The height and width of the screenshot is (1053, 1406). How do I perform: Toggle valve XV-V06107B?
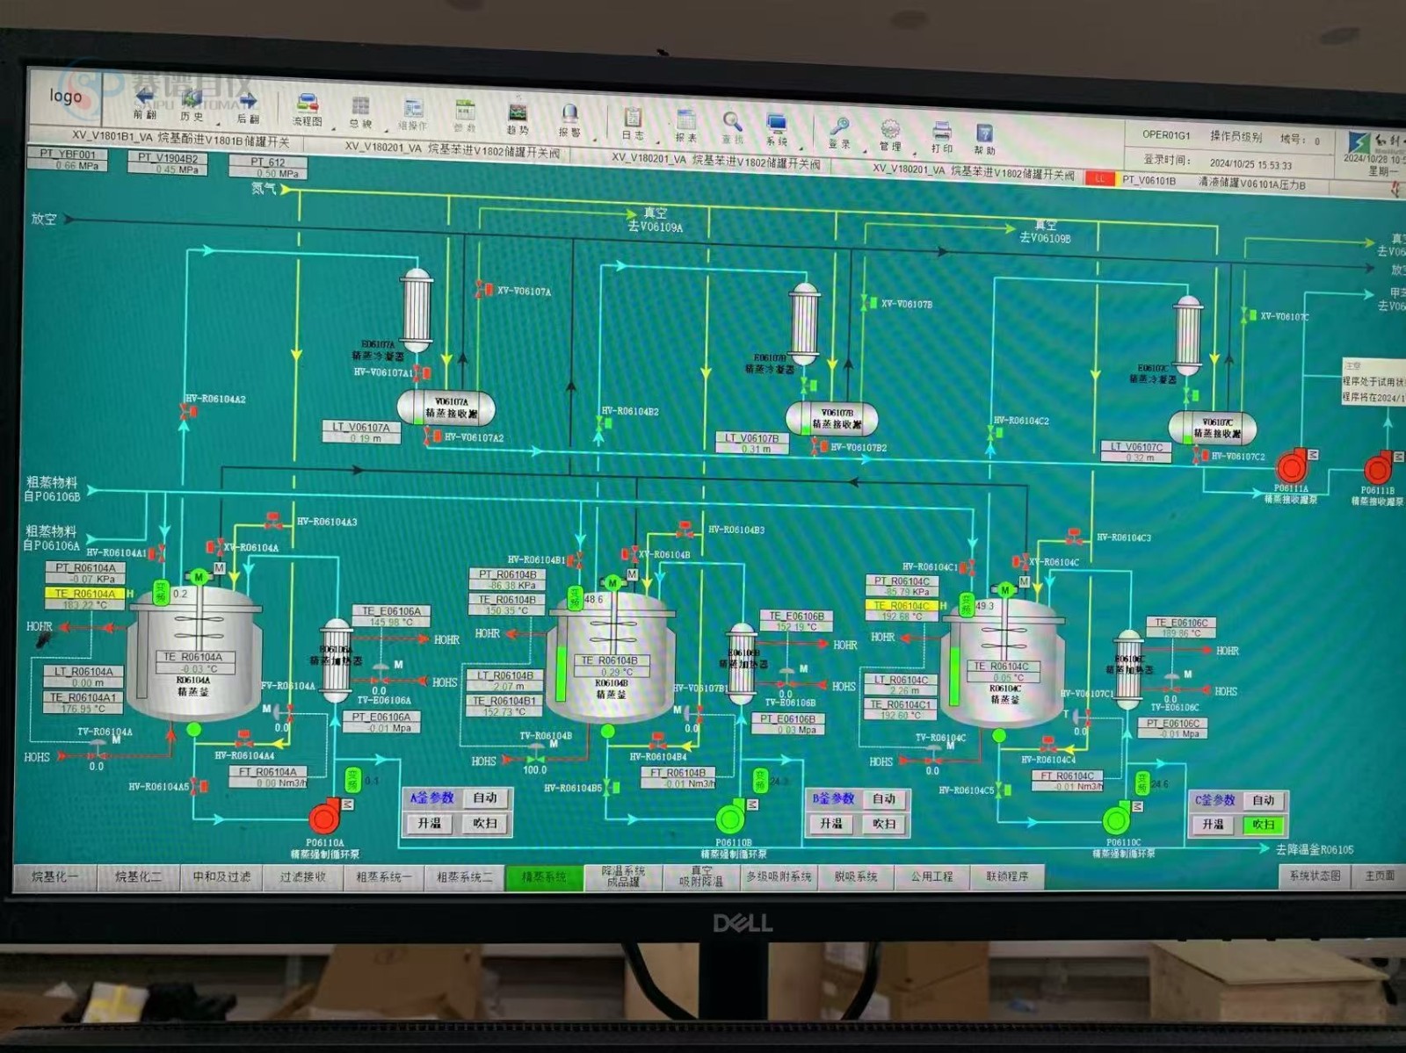[868, 302]
